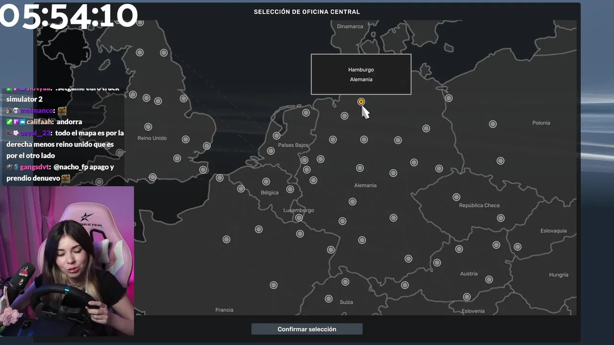Click the osval_23 username in stream chat
The height and width of the screenshot is (345, 614).
36,133
